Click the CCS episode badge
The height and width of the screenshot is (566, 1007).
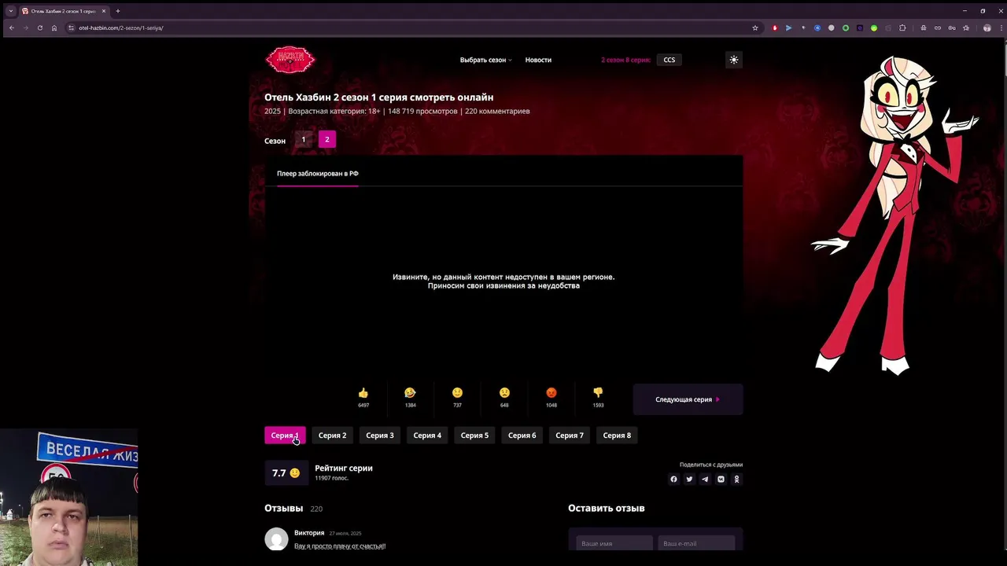coord(669,60)
